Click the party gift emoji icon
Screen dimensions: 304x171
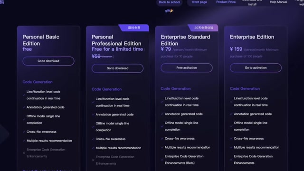pos(171,10)
